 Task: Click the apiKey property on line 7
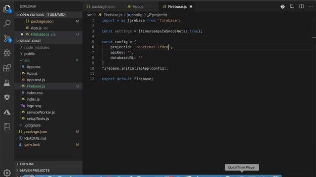[x=117, y=53]
